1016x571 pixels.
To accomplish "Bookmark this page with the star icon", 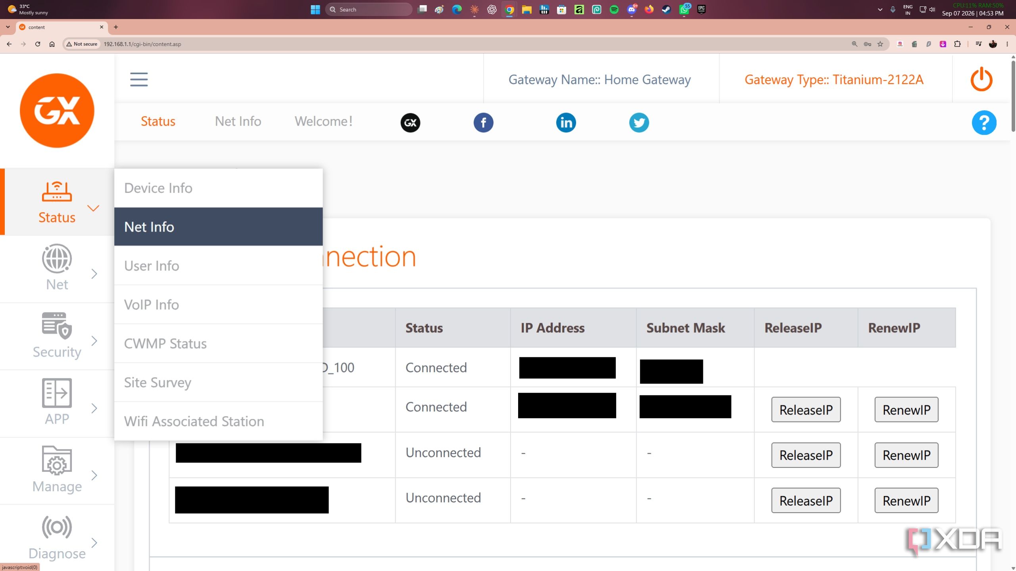I will [880, 44].
